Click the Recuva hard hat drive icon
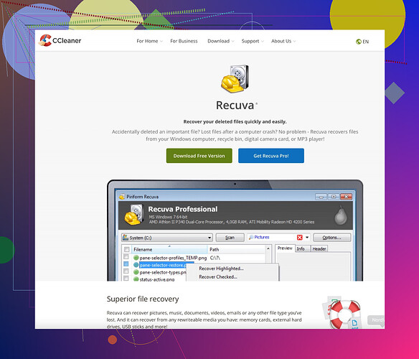The width and height of the screenshot is (419, 359). point(235,79)
